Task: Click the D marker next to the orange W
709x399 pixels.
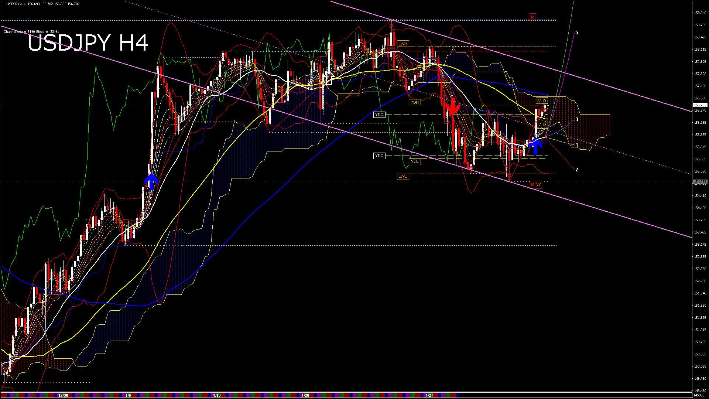Action: (545, 101)
